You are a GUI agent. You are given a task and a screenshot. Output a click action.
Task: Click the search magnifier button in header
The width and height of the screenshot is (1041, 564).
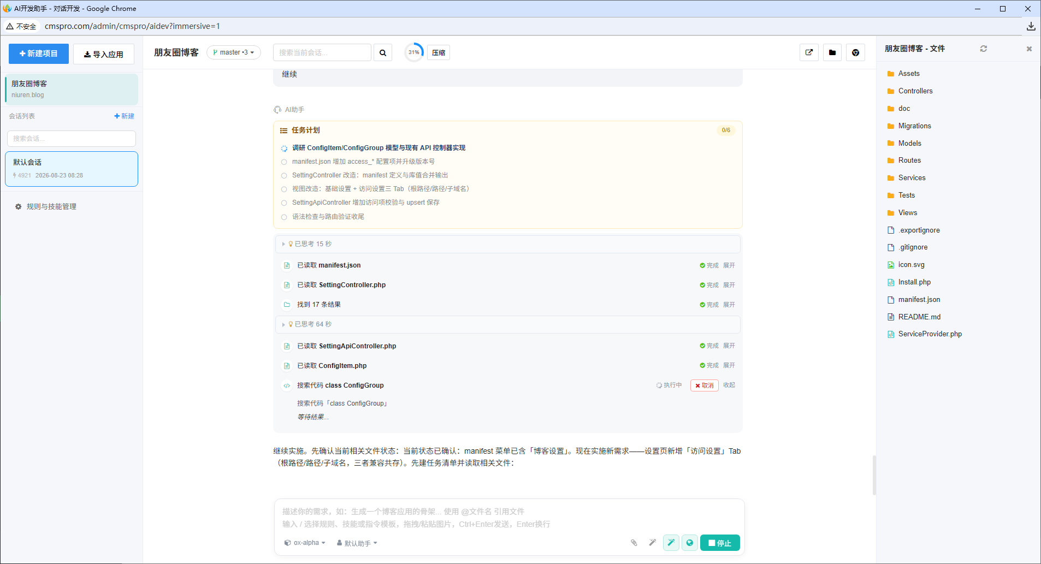(x=382, y=52)
